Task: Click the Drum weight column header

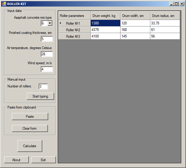Action: tap(105, 16)
